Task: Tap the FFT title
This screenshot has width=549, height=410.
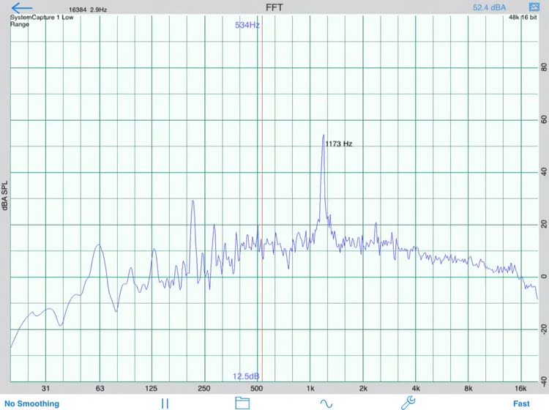Action: pos(274,8)
